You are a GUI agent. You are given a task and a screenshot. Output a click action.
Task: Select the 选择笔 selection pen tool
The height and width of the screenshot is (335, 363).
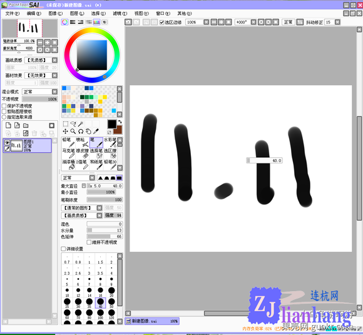pos(96,153)
